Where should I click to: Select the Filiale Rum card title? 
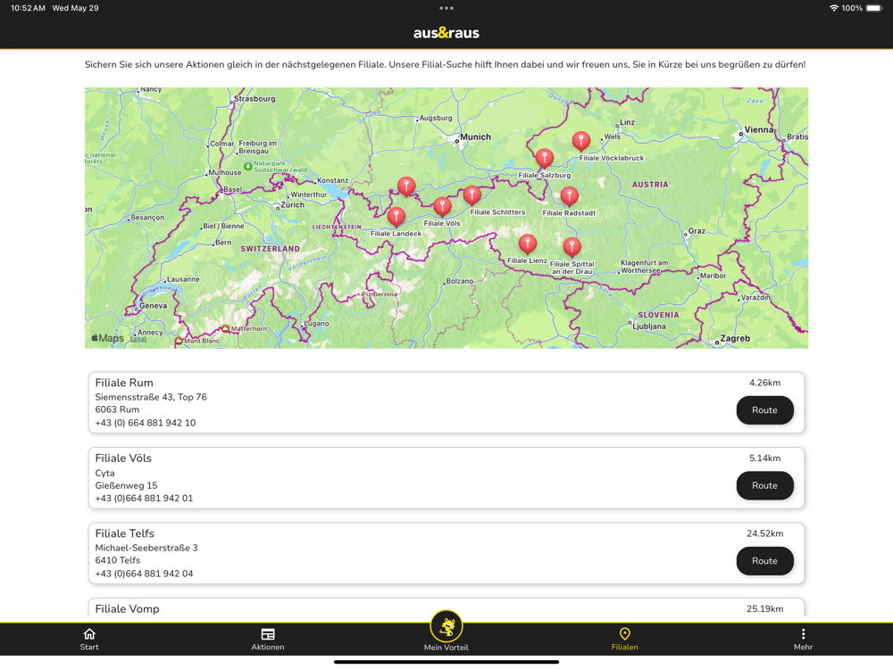coord(124,383)
